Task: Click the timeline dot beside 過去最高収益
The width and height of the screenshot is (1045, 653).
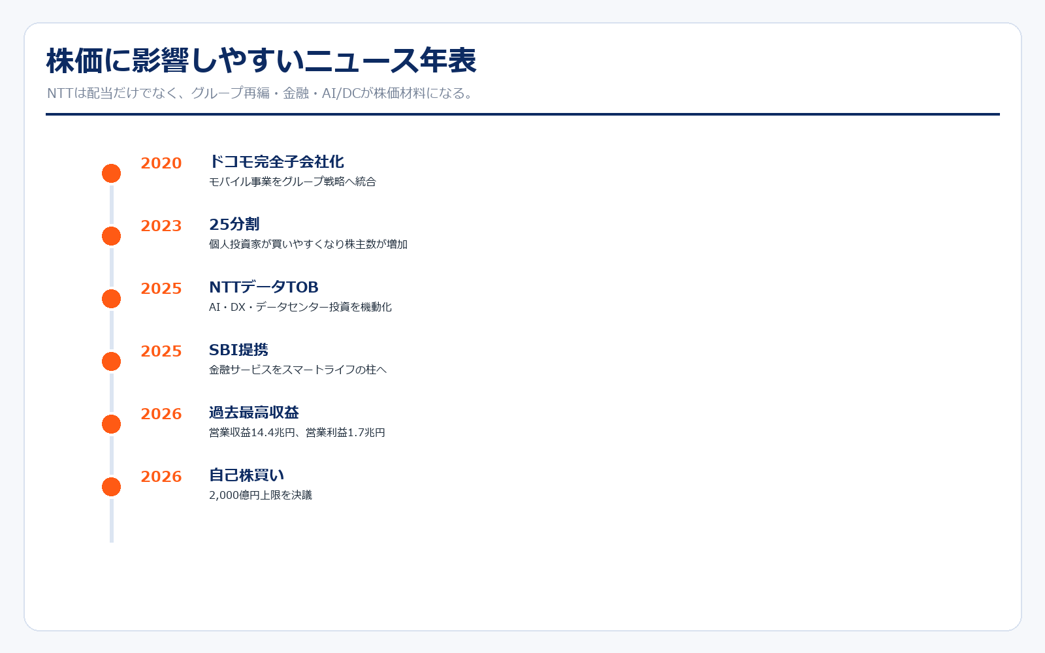Action: tap(111, 424)
